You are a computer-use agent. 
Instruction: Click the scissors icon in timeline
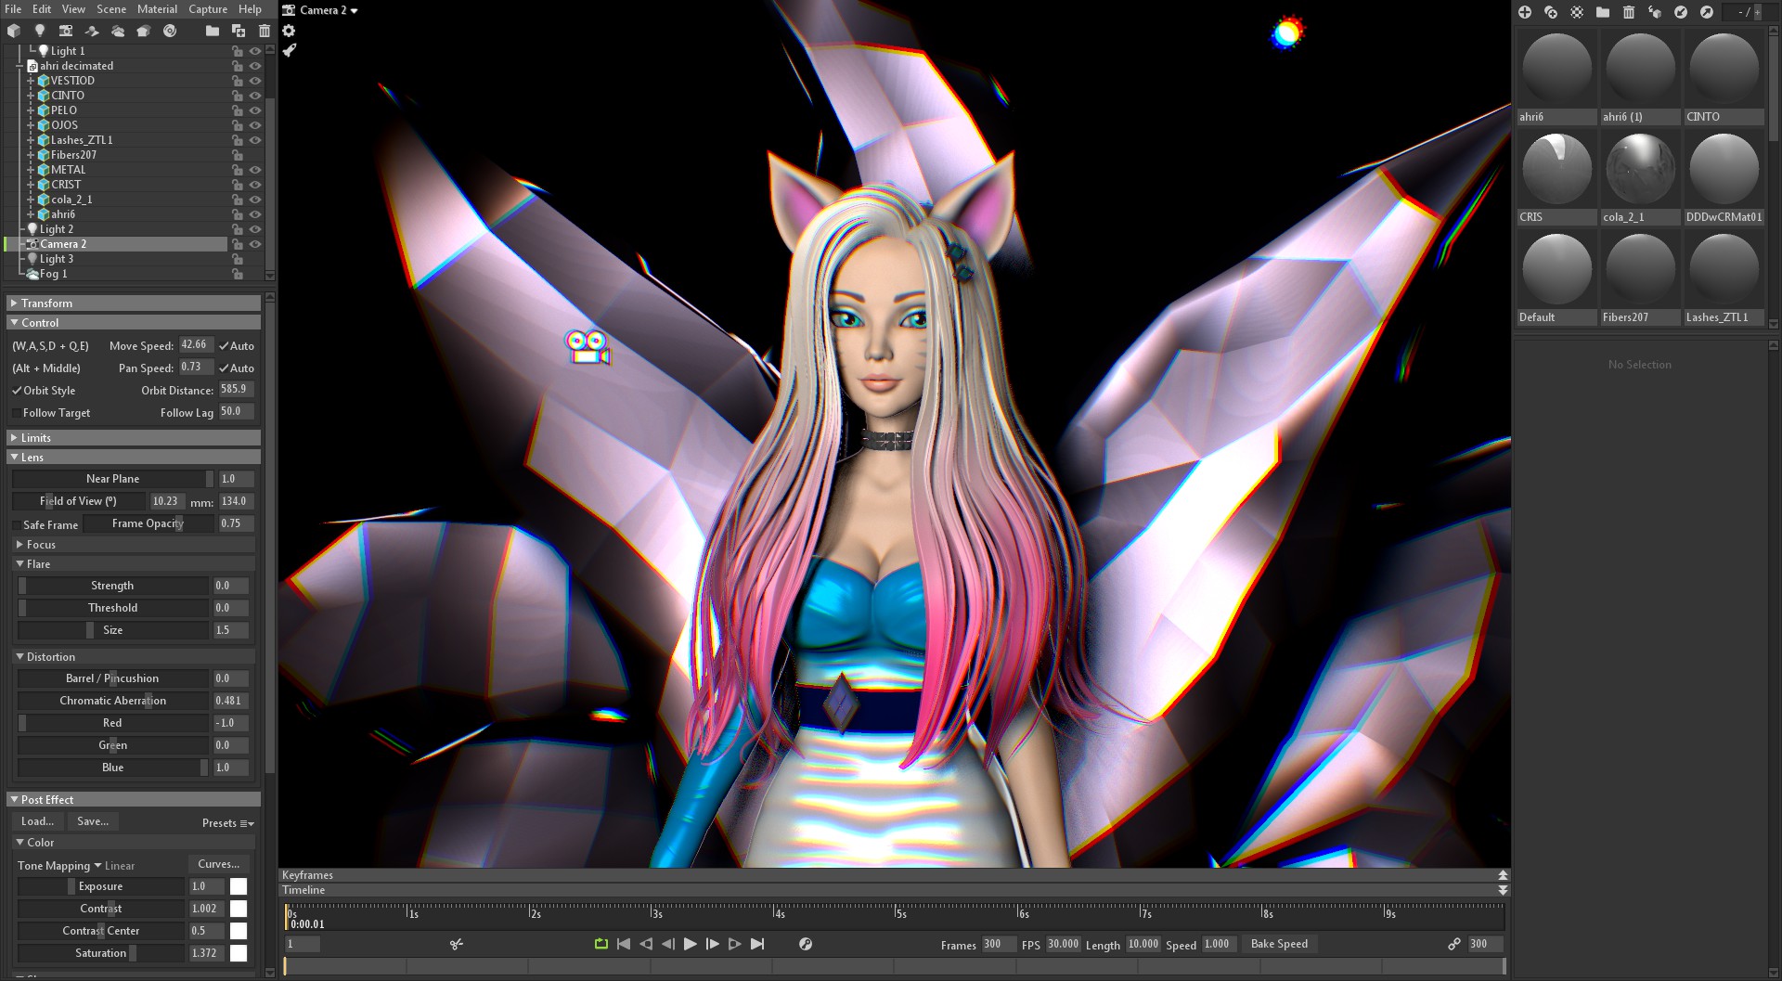click(x=457, y=944)
